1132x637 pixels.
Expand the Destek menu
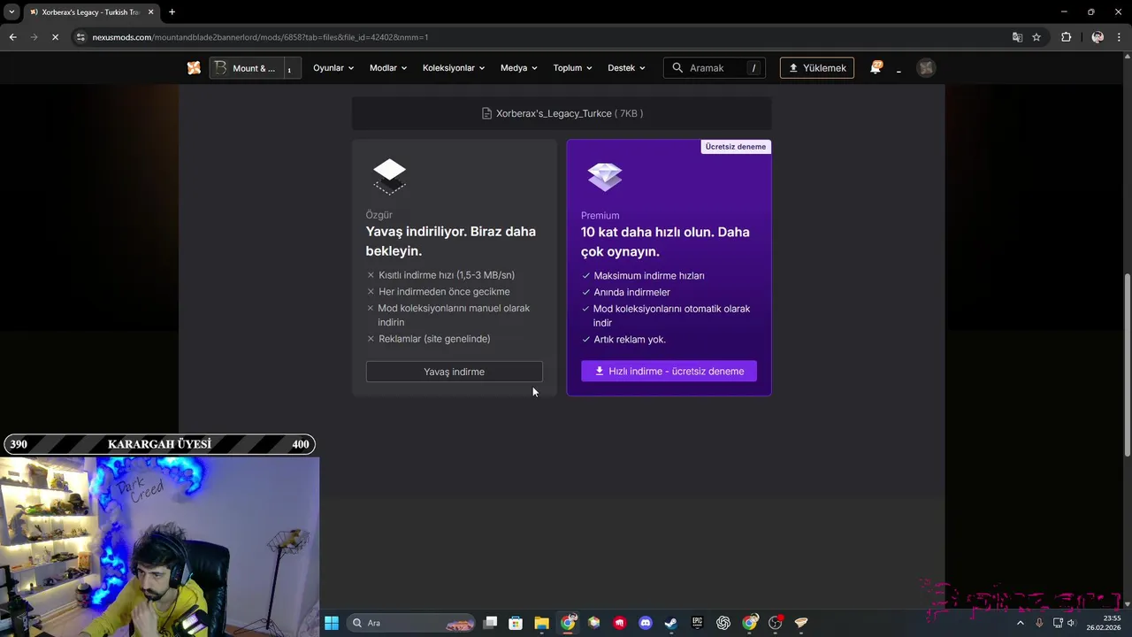pos(626,68)
